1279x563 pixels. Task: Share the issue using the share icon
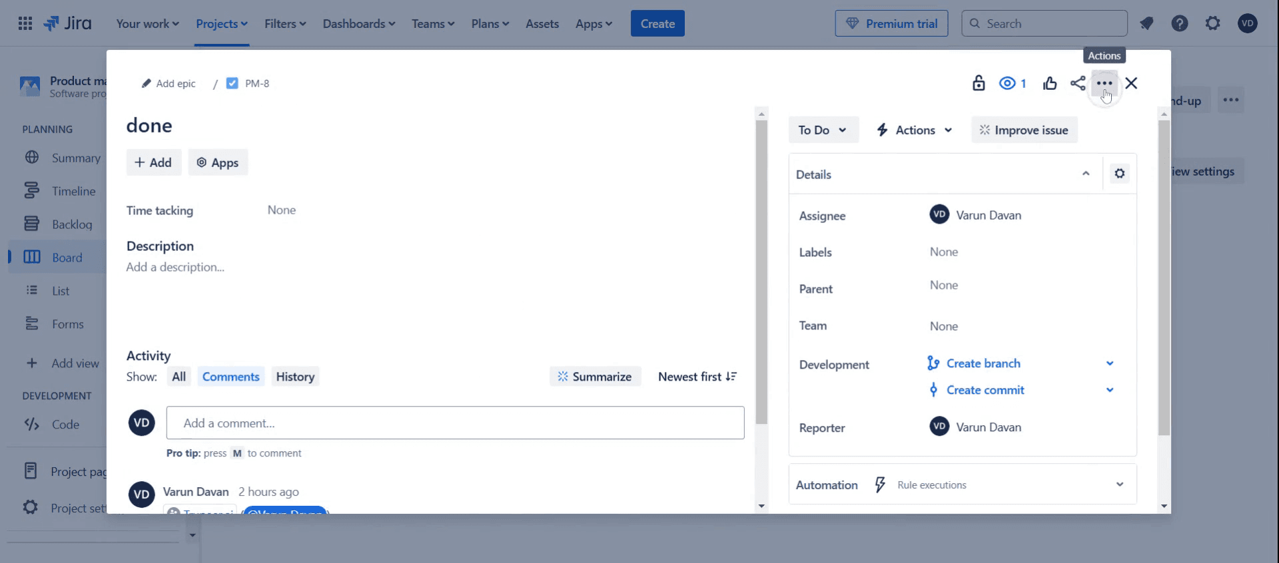click(x=1078, y=83)
